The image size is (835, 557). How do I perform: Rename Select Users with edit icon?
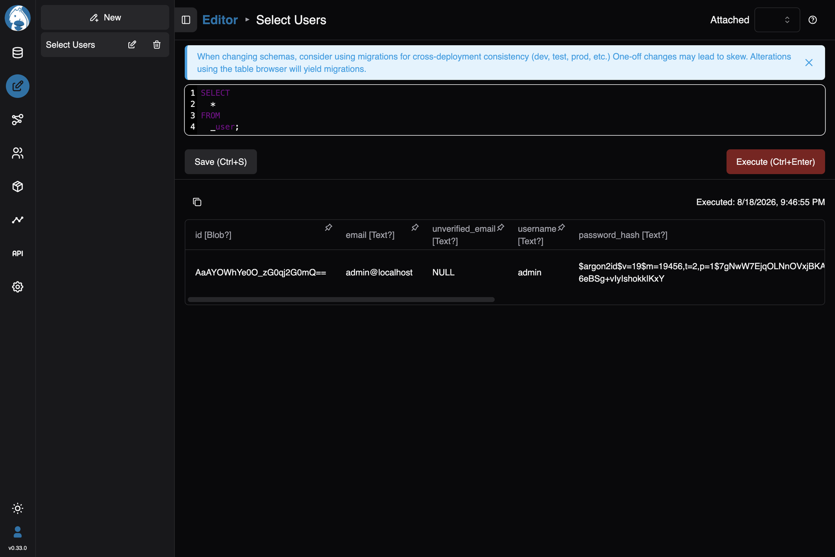tap(132, 44)
